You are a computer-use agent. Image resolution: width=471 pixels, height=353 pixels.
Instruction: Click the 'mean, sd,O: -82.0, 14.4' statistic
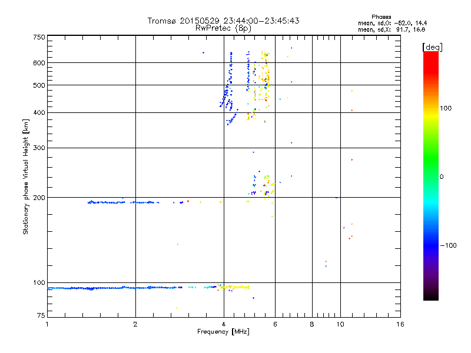click(x=392, y=23)
